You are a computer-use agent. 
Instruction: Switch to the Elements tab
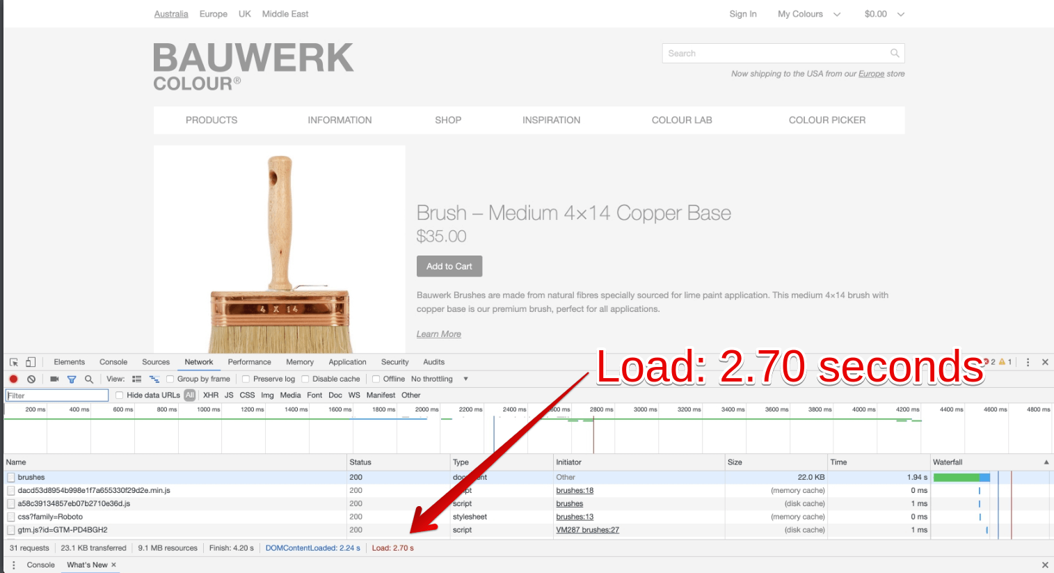click(x=69, y=362)
